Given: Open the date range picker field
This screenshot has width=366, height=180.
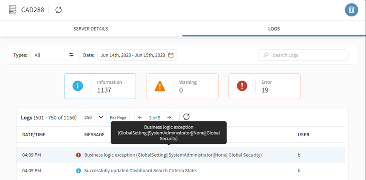Looking at the screenshot, I should point(137,55).
